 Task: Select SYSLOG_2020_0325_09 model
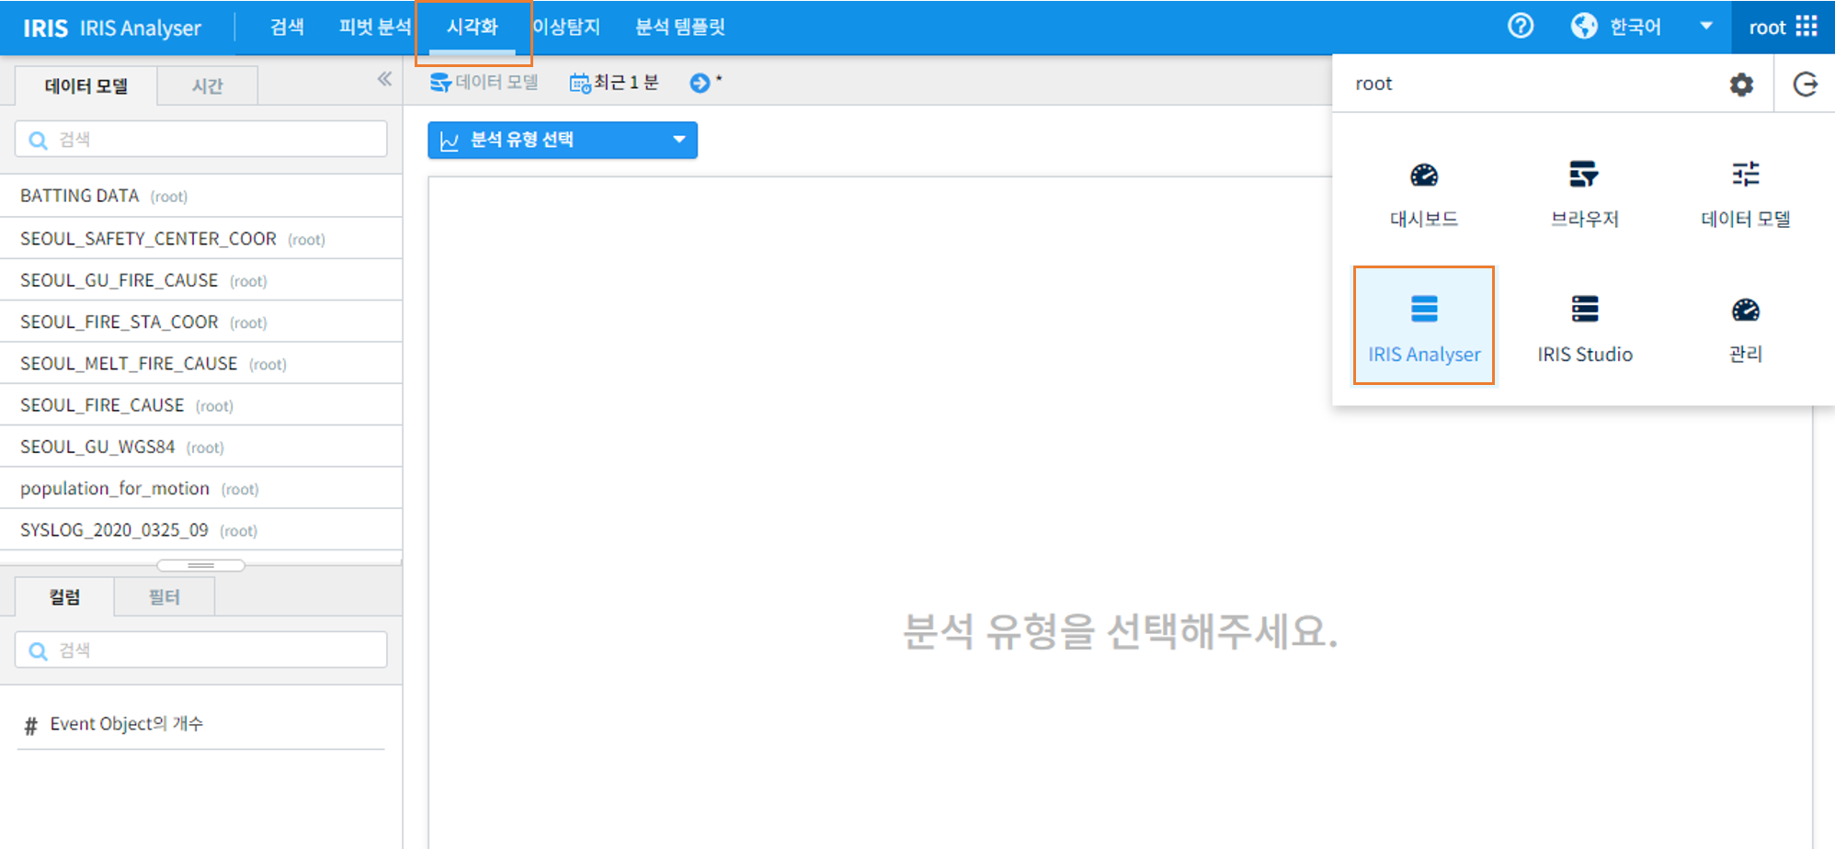[x=201, y=530]
